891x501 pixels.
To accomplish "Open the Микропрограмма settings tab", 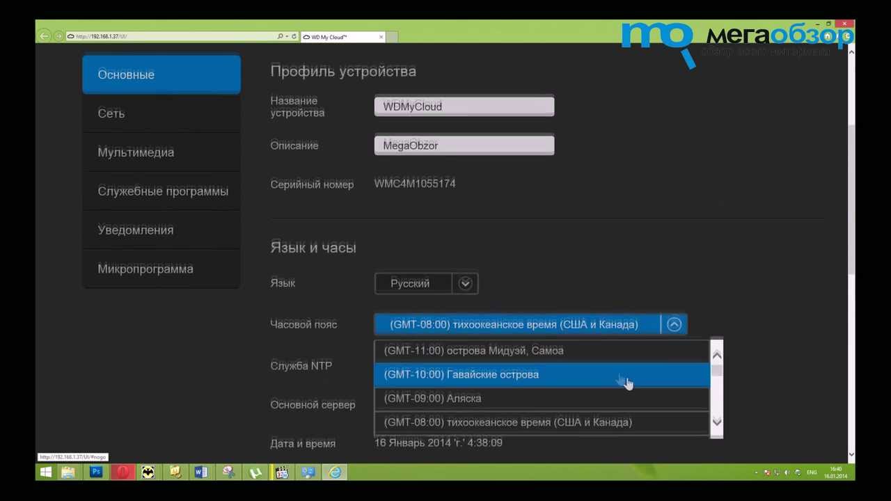I will coord(161,269).
